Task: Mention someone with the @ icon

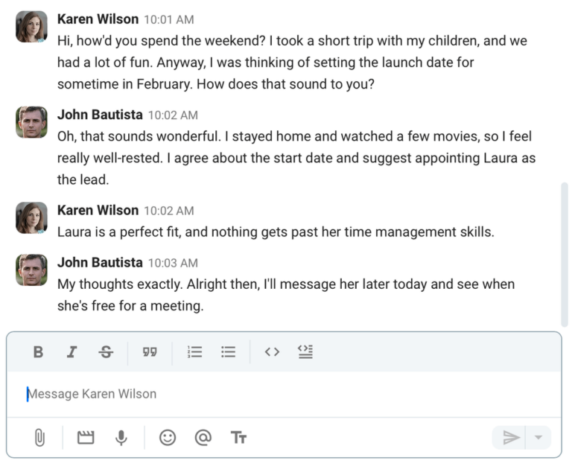Action: coord(203,438)
